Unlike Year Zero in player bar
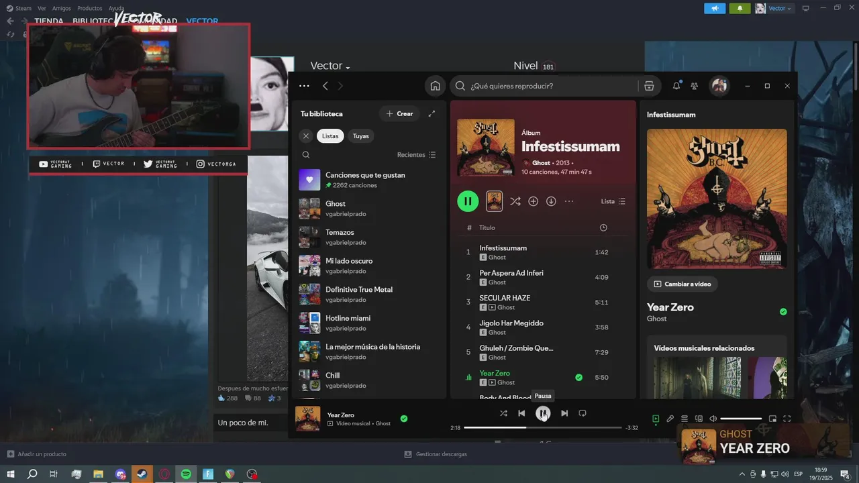 coord(404,419)
